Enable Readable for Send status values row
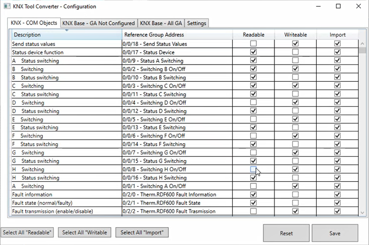 pyautogui.click(x=254, y=44)
